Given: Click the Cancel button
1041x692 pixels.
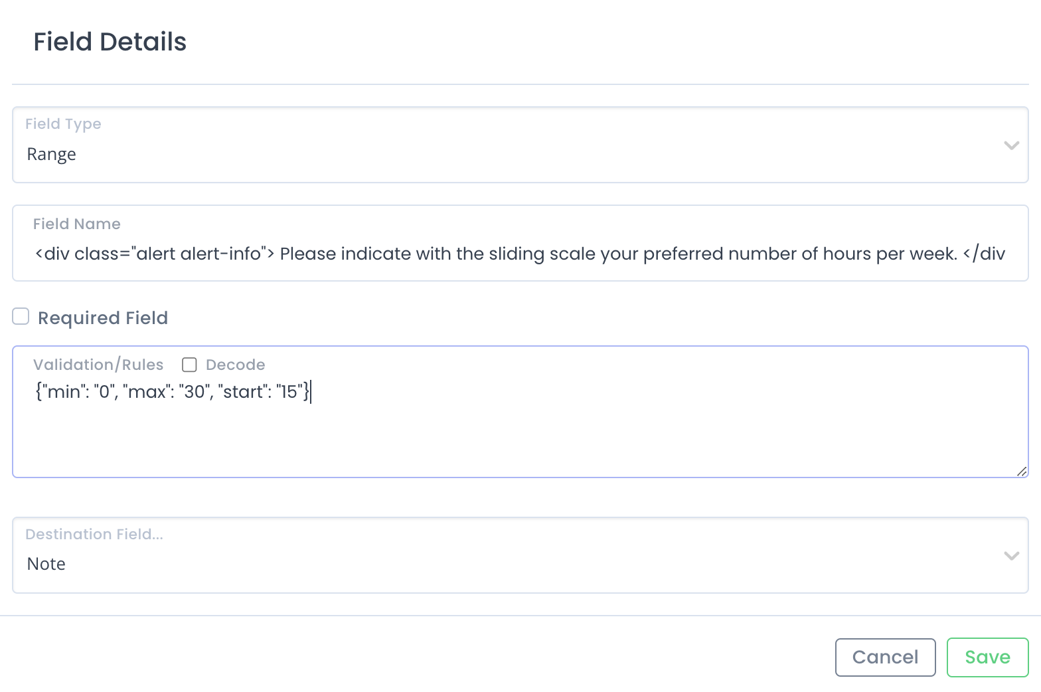Looking at the screenshot, I should click(x=885, y=657).
